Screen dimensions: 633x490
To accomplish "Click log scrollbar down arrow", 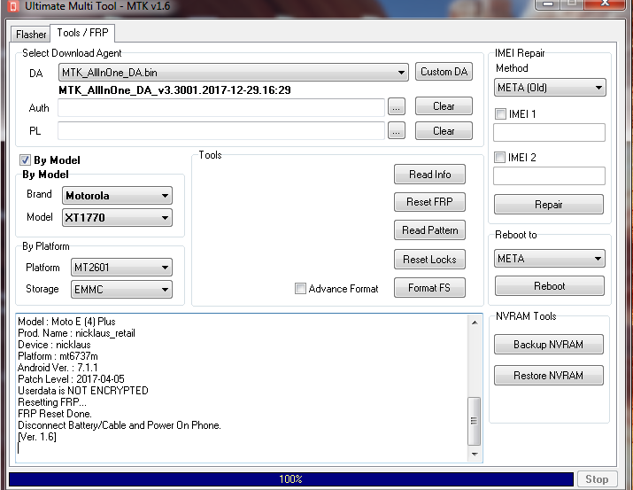I will tap(475, 454).
